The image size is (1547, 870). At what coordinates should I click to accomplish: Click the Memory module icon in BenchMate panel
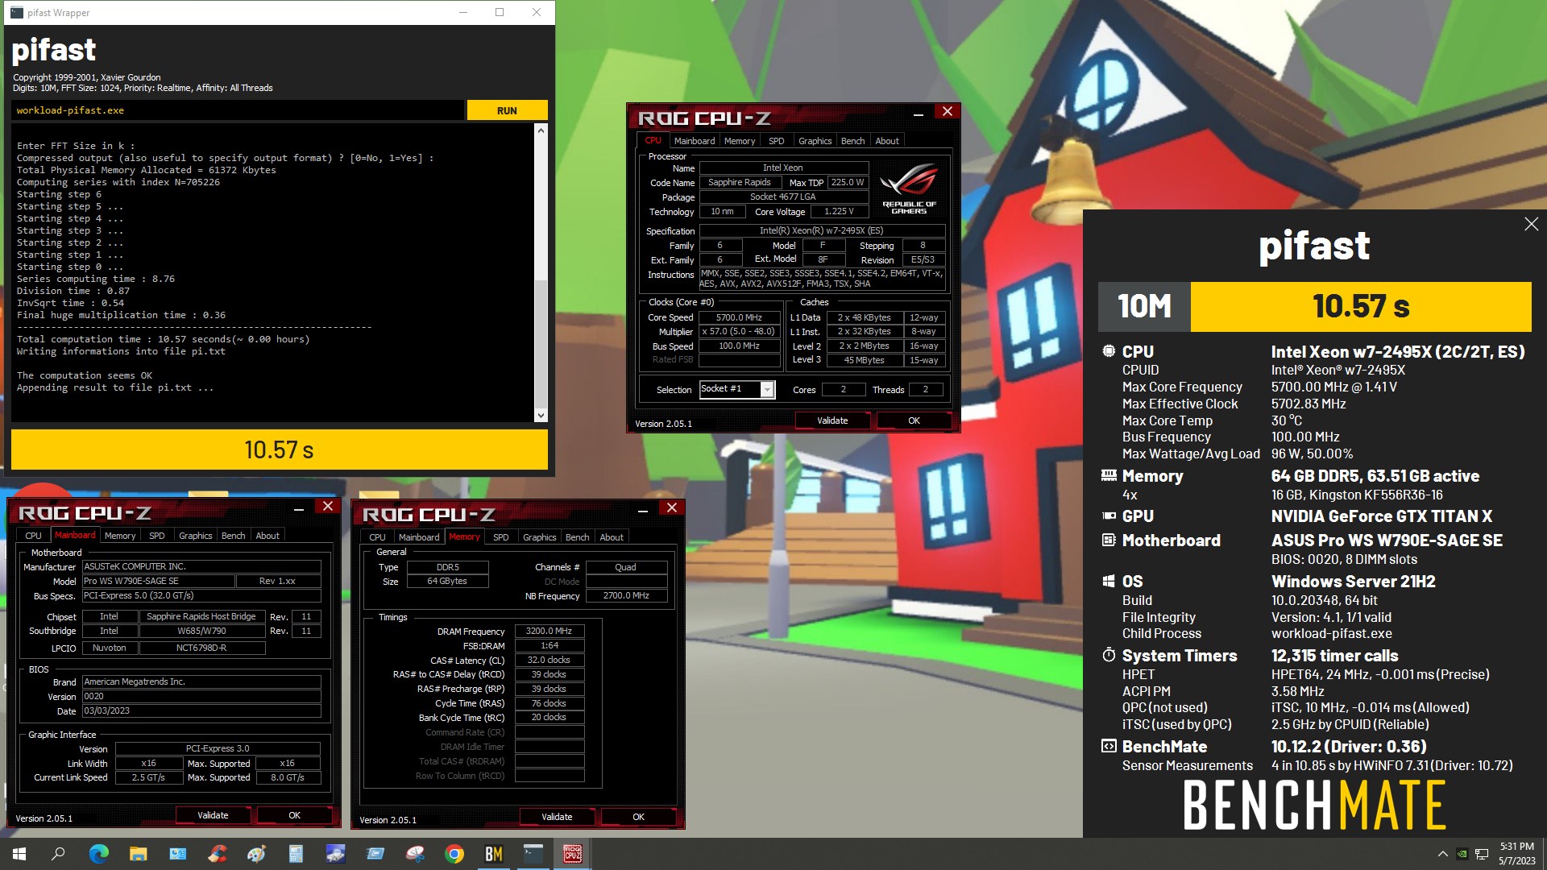click(1109, 475)
